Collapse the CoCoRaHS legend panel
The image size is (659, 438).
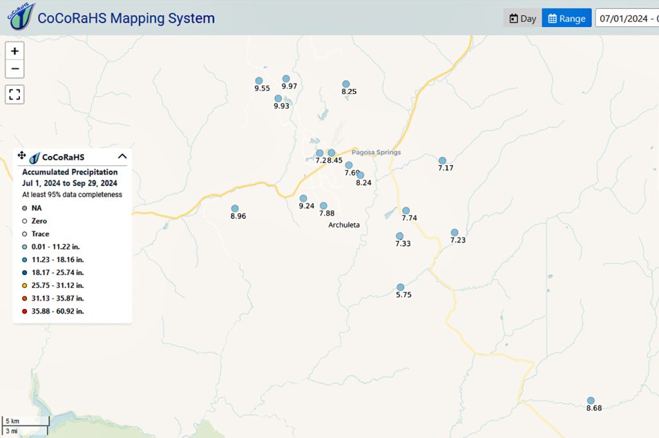tap(122, 157)
